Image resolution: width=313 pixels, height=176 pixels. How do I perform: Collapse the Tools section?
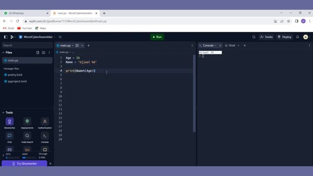3,112
